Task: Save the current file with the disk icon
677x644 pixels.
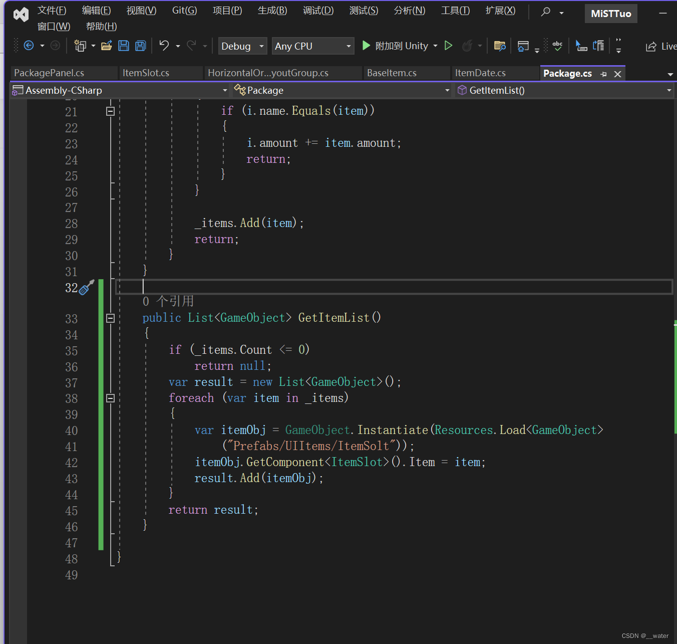Action: [124, 46]
